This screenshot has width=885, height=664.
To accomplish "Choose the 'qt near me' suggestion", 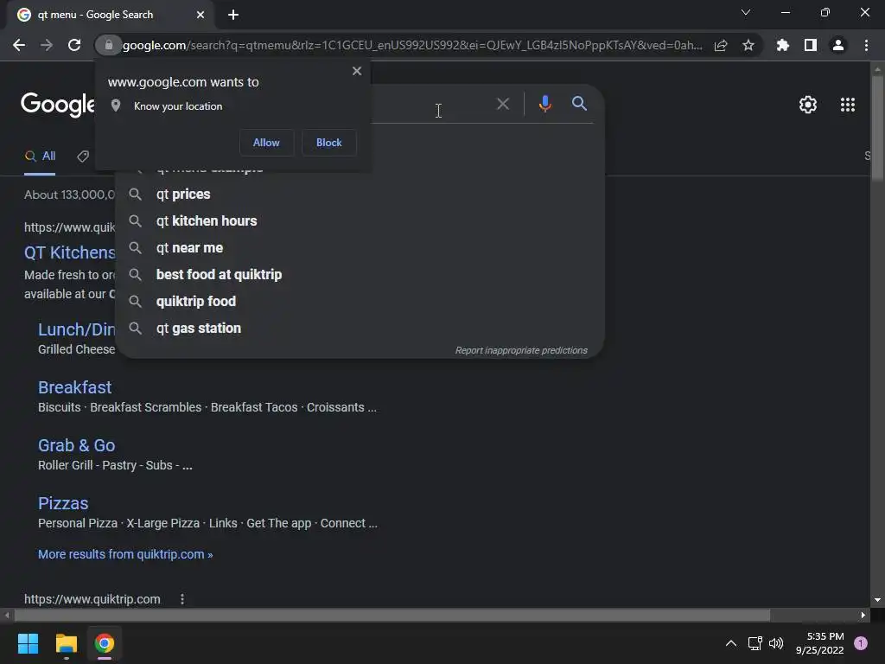I will tap(360, 248).
